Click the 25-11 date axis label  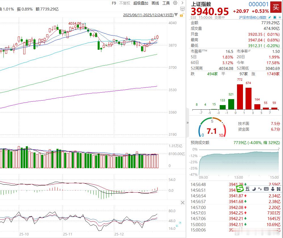68,234
